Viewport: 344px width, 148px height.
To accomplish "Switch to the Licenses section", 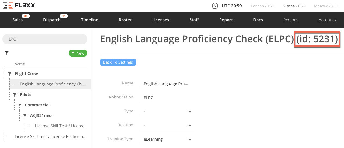I will tap(161, 20).
